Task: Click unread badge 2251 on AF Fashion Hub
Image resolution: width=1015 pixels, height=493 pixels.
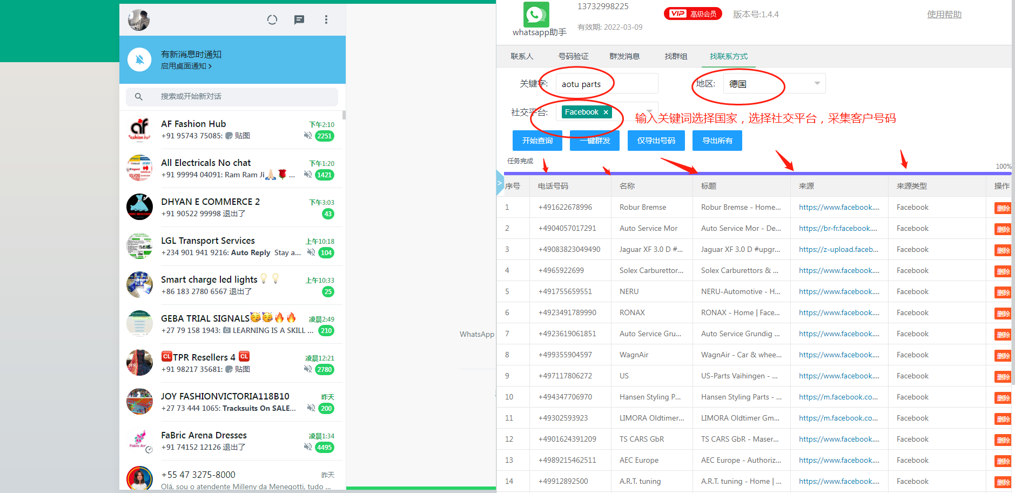Action: point(325,136)
